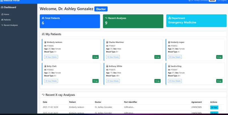View details for Betty Clark

coord(51,81)
